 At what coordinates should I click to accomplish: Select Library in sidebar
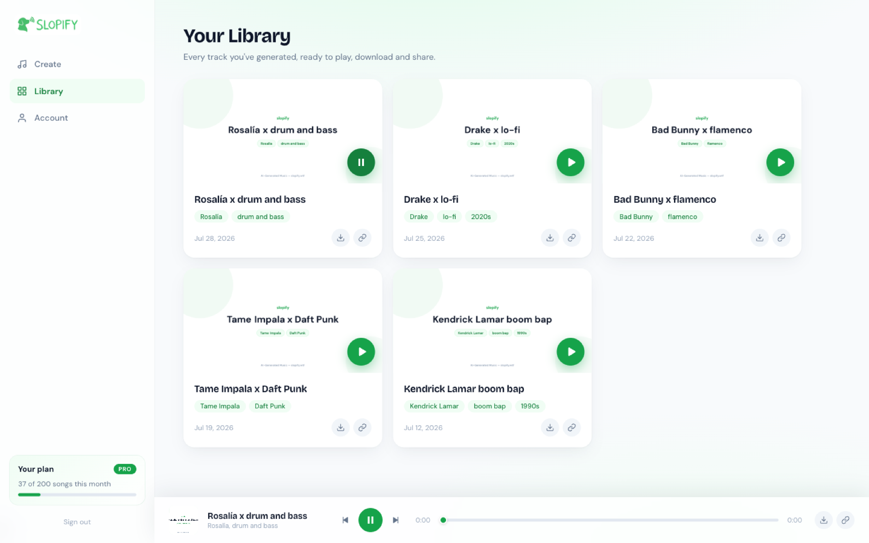click(x=77, y=91)
